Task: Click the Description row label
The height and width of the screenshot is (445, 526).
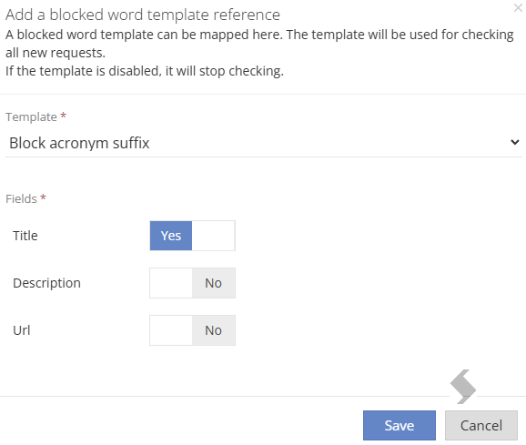Action: pyautogui.click(x=46, y=283)
